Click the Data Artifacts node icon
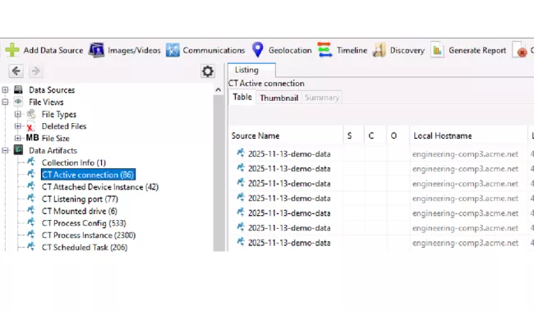 click(18, 150)
